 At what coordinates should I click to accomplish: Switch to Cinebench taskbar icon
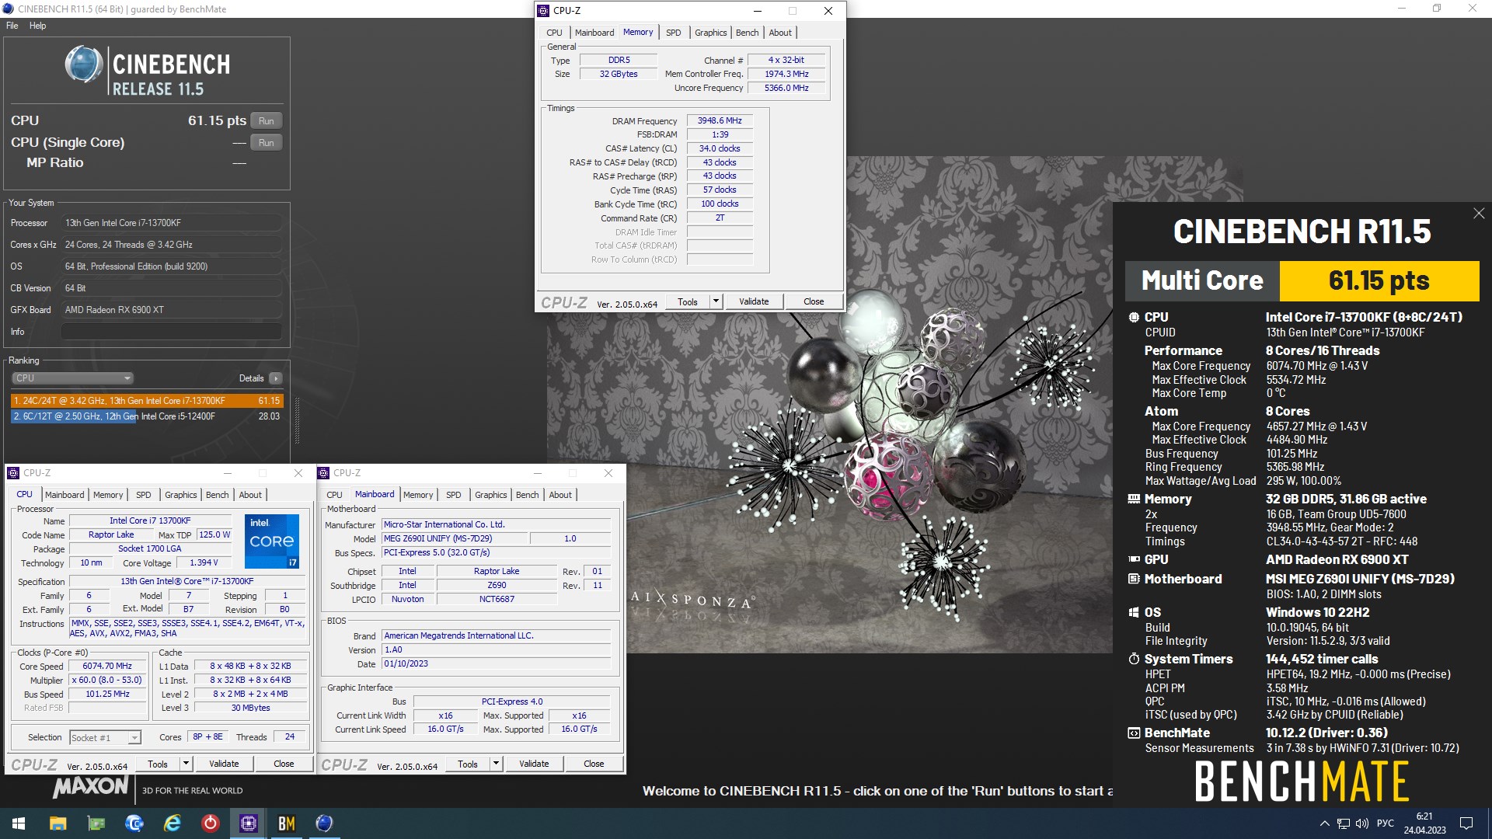pyautogui.click(x=324, y=823)
